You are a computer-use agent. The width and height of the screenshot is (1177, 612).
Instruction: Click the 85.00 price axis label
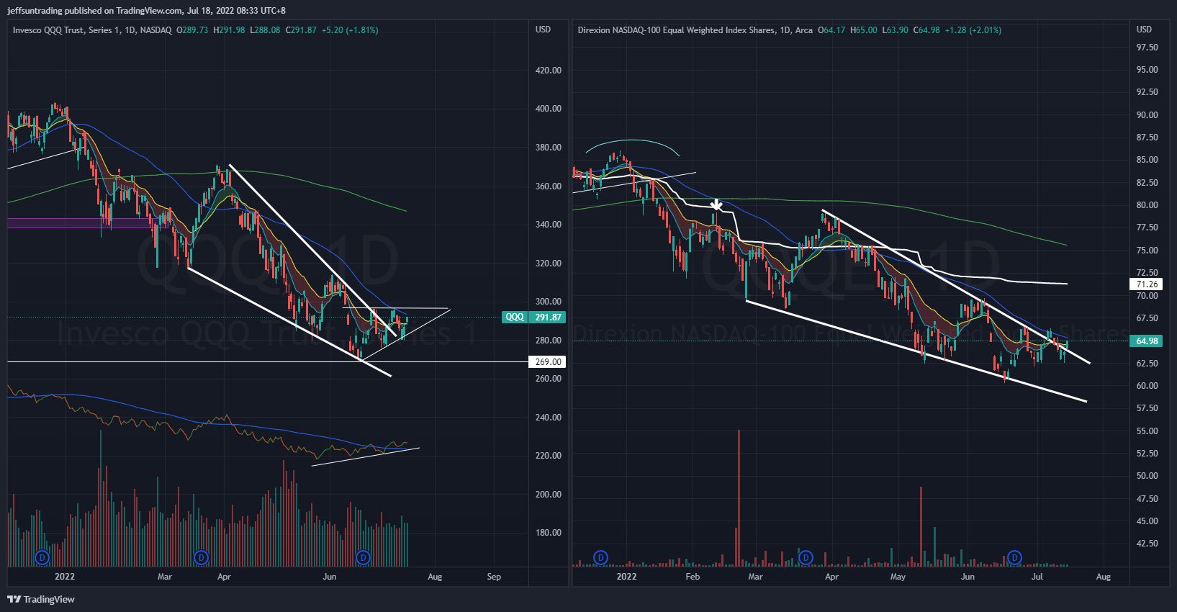[1147, 160]
